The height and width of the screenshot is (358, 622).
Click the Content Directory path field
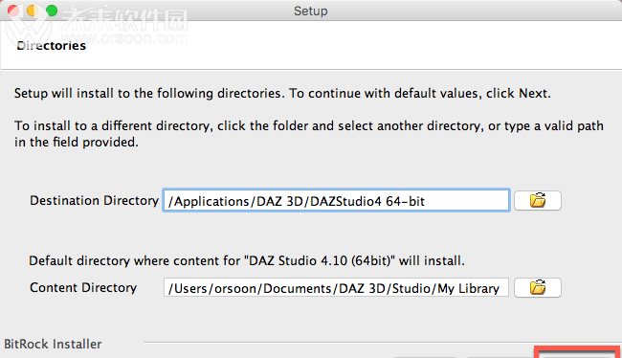(x=336, y=287)
